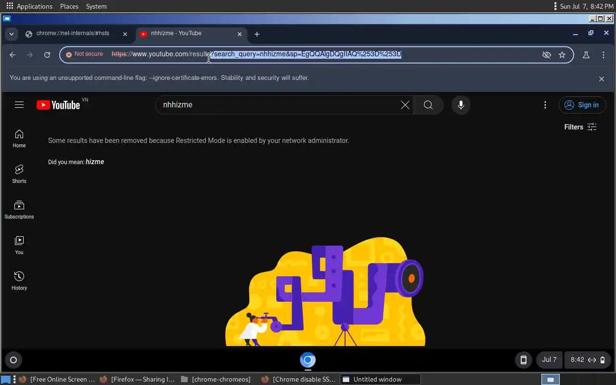The width and height of the screenshot is (616, 385).
Task: Switch to chrome://net-internals/#hsts tab
Action: (72, 34)
